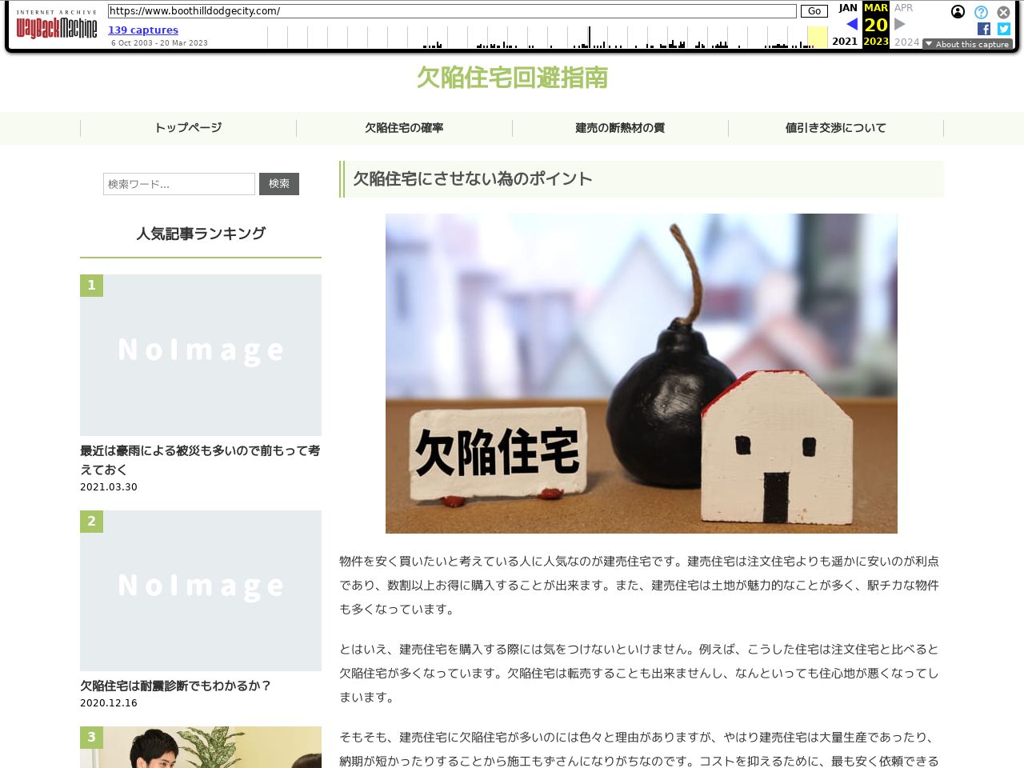Go to previous capture with blue arrow
The height and width of the screenshot is (768, 1024).
click(x=851, y=24)
